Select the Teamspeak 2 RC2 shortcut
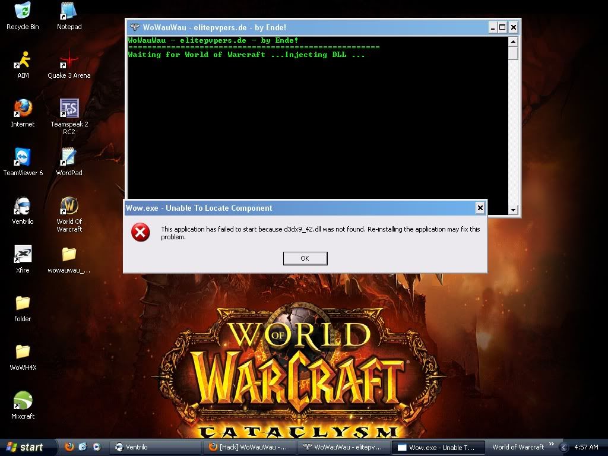608x456 pixels. click(x=69, y=117)
